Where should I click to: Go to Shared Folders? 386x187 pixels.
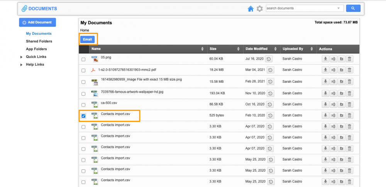click(39, 41)
